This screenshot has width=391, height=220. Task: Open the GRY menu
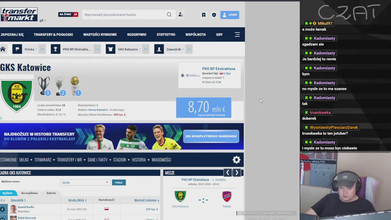click(x=219, y=35)
